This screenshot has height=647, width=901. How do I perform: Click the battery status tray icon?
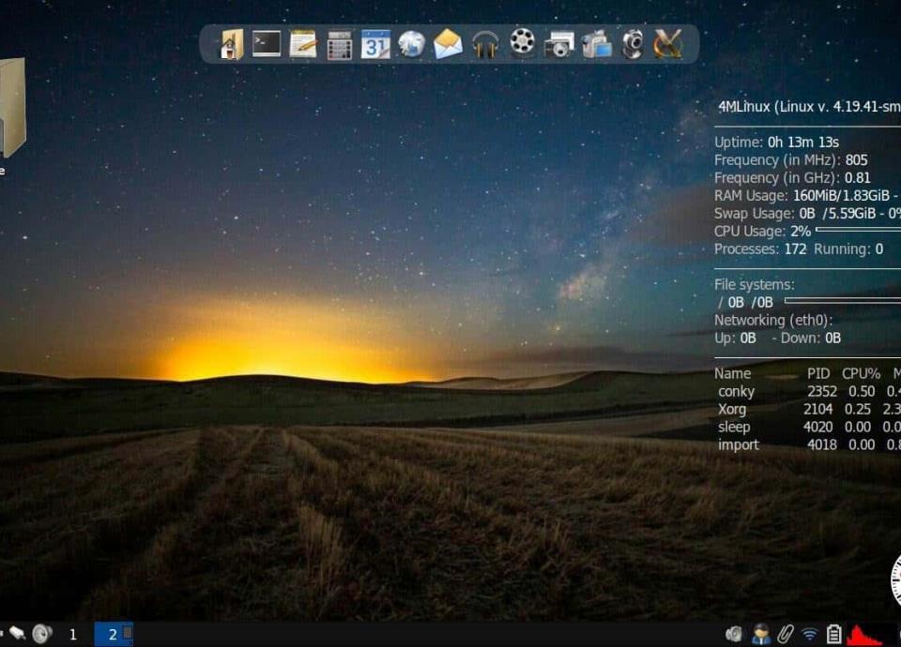pyautogui.click(x=833, y=635)
